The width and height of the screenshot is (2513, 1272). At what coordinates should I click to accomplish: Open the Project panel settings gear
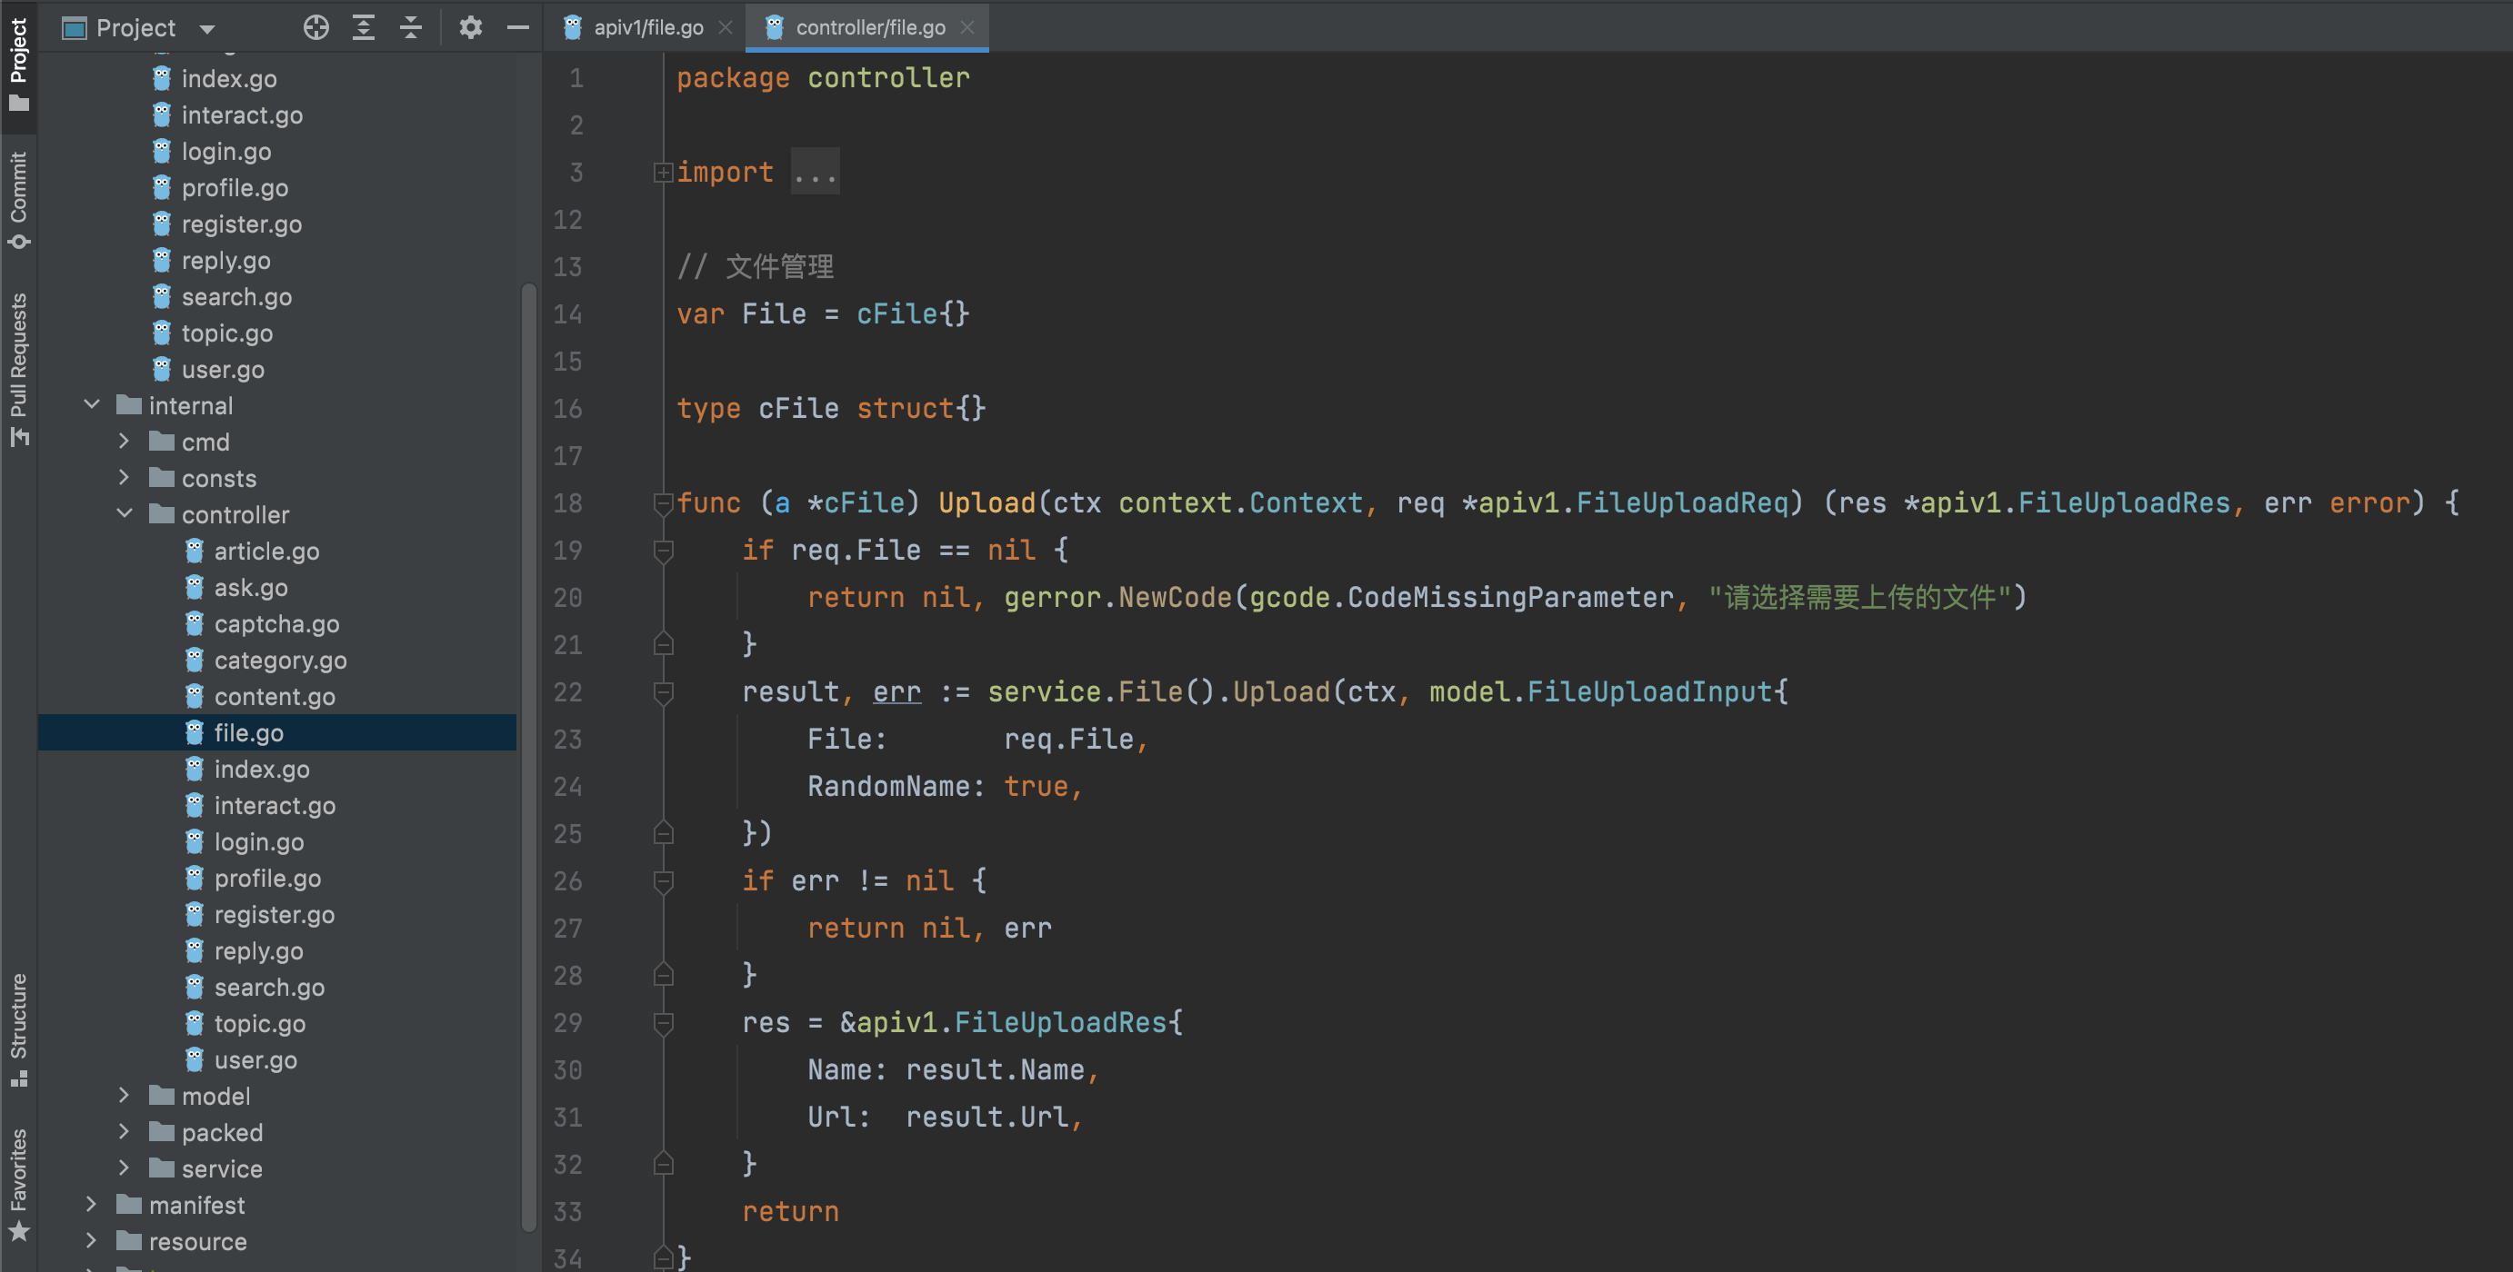tap(470, 27)
